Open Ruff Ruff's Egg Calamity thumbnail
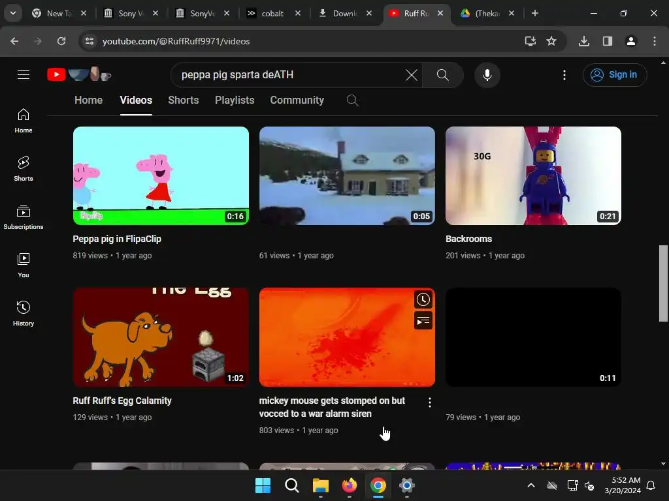This screenshot has height=501, width=669. click(x=161, y=337)
